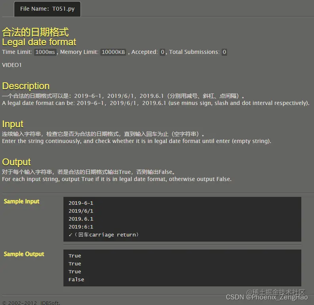Screen dimensions: 314x305
Task: Open the VIDEO1 link
Action: (12, 65)
